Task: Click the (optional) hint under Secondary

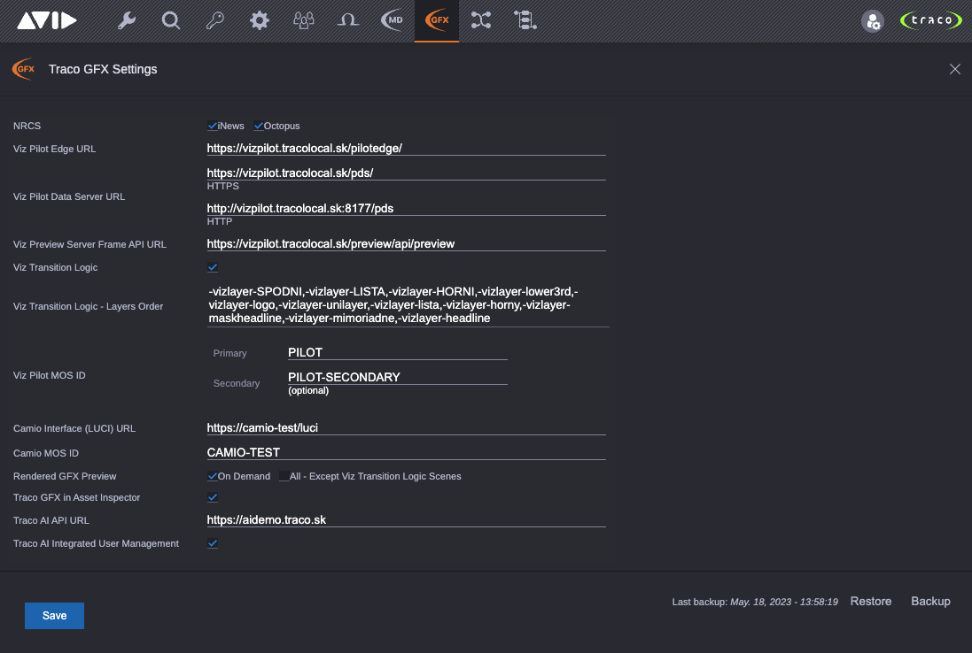Action: (308, 390)
